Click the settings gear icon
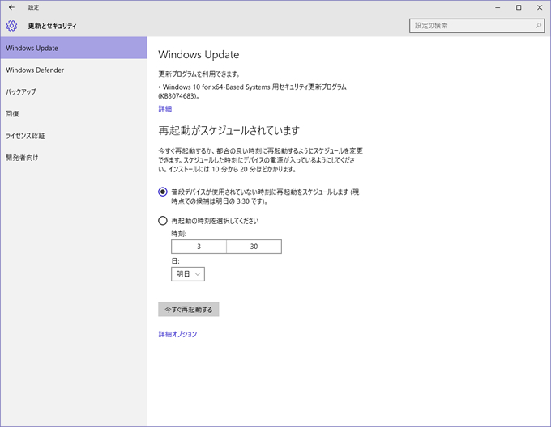 11,26
